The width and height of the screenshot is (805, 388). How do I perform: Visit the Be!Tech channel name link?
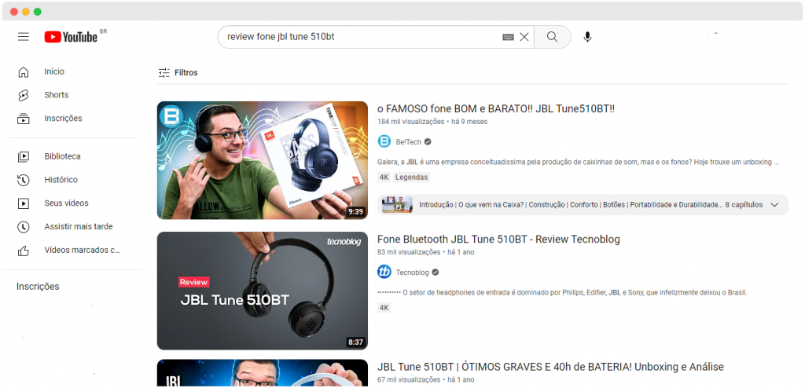[408, 141]
